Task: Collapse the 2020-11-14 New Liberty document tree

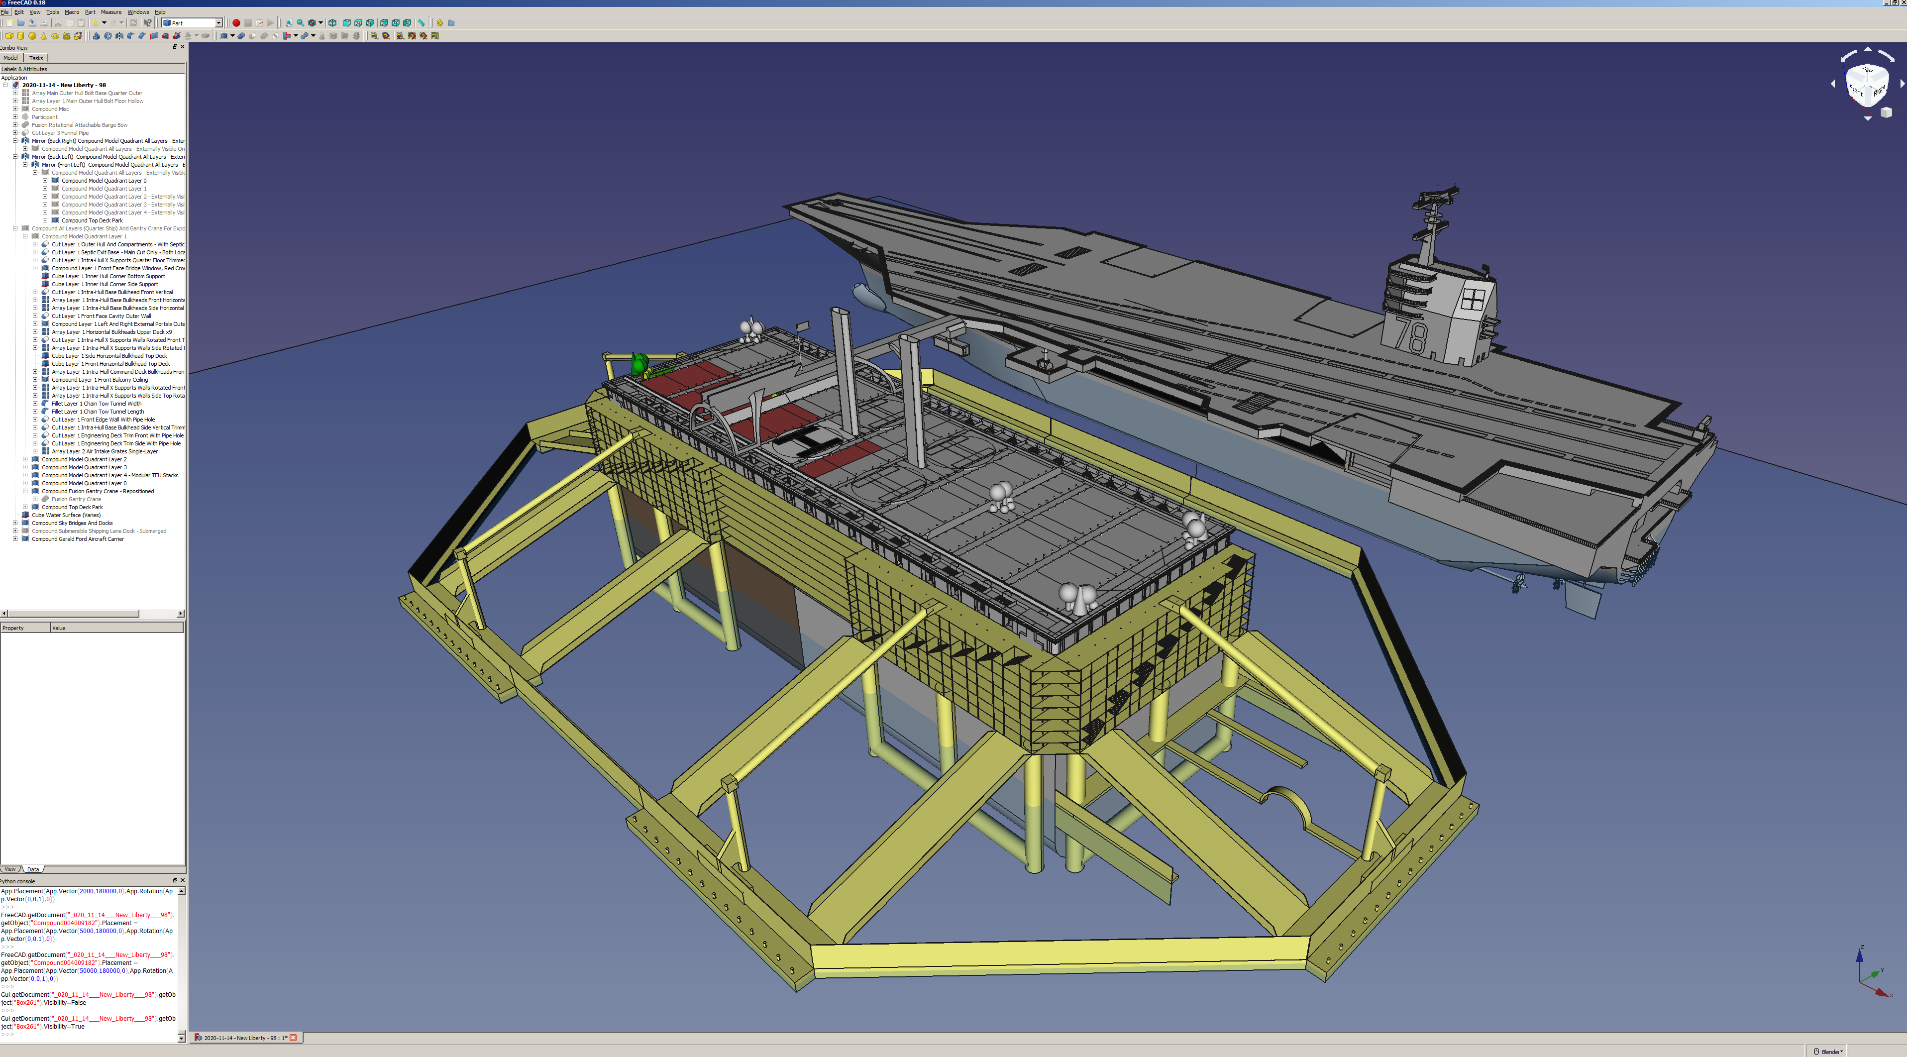Action: pos(5,85)
